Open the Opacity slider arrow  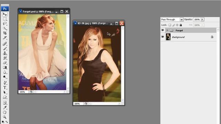click(x=202, y=19)
